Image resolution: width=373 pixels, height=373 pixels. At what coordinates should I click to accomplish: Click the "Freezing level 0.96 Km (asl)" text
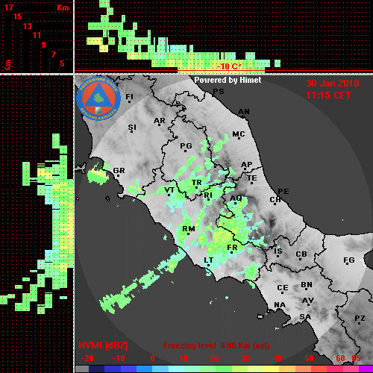tap(216, 345)
